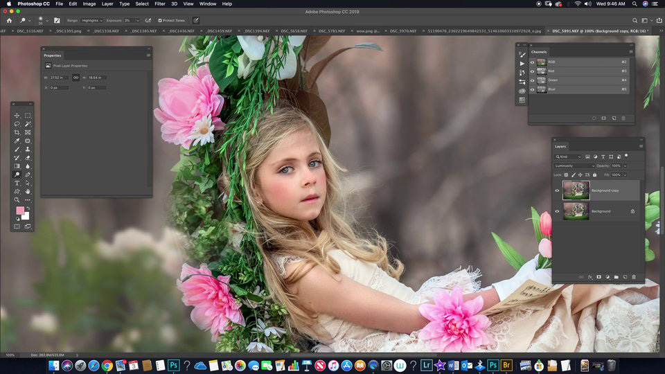Click the Width field in Properties
The width and height of the screenshot is (665, 374).
pos(58,78)
